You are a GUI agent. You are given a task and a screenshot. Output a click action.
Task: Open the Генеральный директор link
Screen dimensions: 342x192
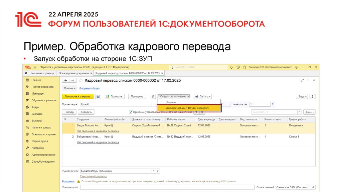click(94, 176)
